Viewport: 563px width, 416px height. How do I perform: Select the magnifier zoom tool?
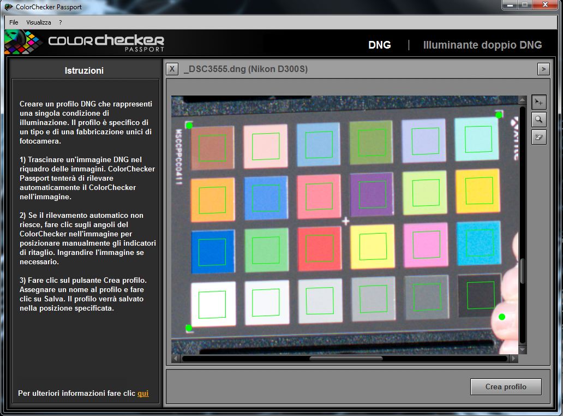538,119
